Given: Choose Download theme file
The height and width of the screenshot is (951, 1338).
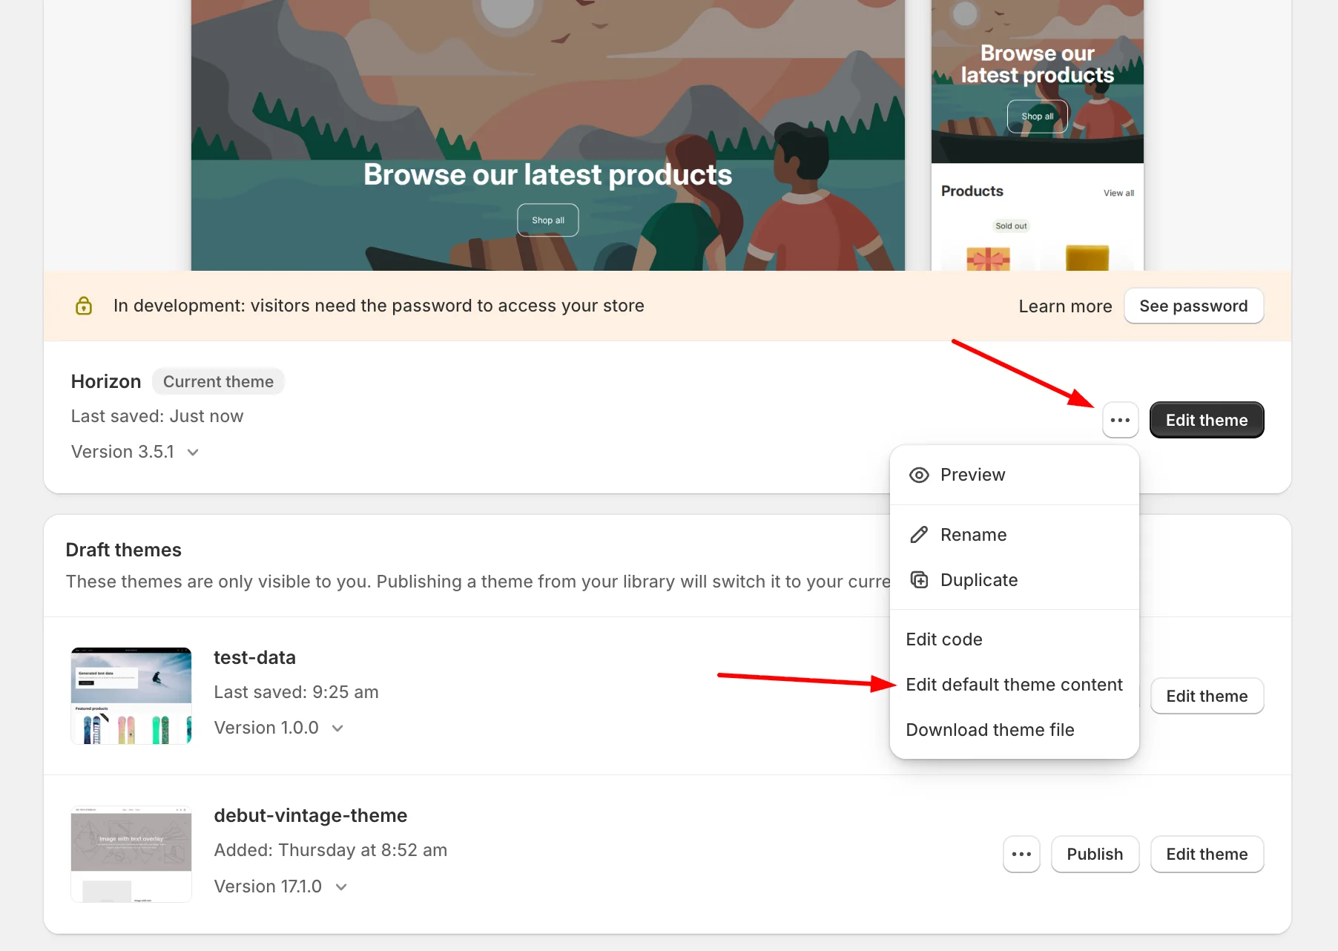Looking at the screenshot, I should 989,730.
